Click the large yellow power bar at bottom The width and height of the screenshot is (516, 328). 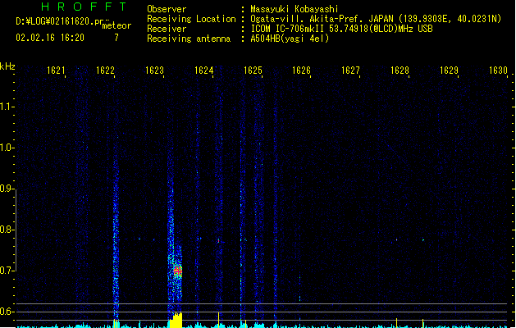[176, 320]
